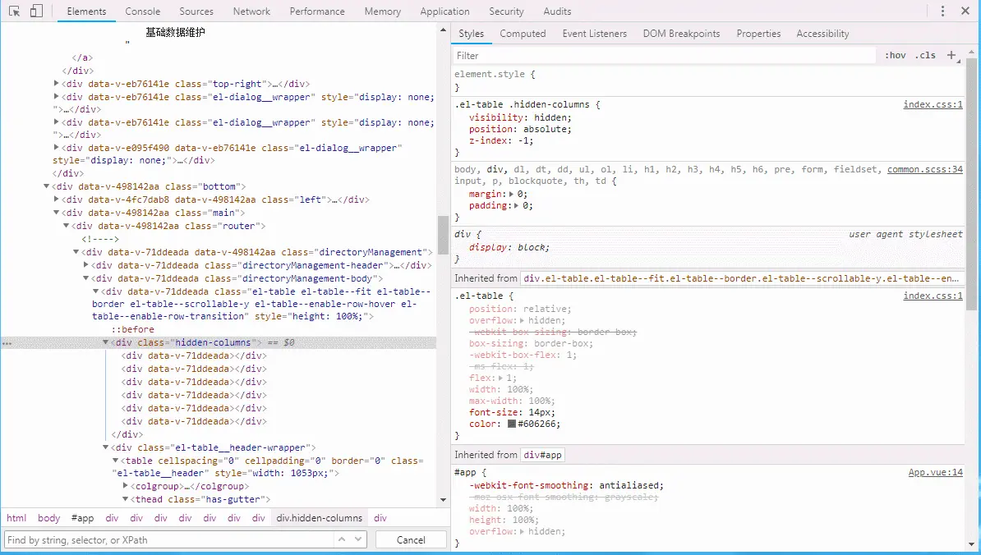This screenshot has height=555, width=981.
Task: Focus the styles Filter input field
Action: 664,55
